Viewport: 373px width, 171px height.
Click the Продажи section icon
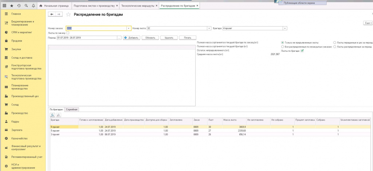click(7, 41)
